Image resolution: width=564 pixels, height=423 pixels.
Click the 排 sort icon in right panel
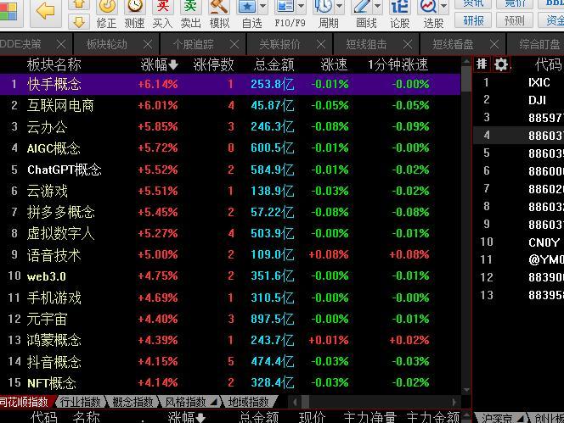(x=482, y=64)
